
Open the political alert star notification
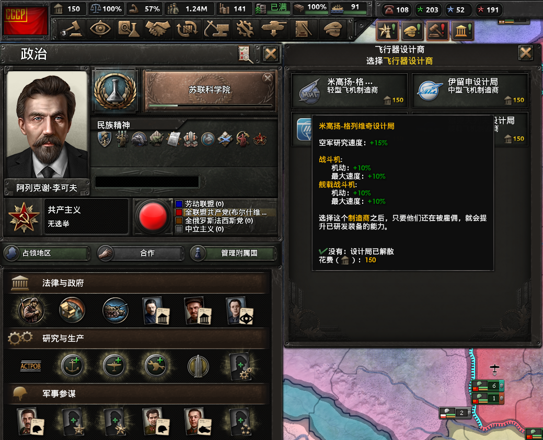pyautogui.click(x=387, y=30)
